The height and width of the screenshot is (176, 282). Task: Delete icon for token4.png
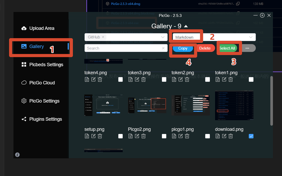(100, 79)
